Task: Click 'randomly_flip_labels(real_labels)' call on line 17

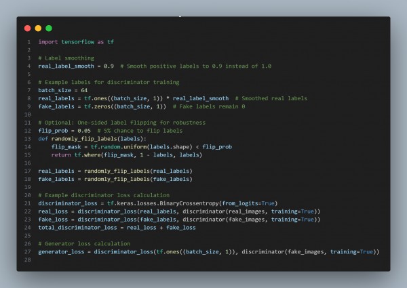Action: click(138, 171)
